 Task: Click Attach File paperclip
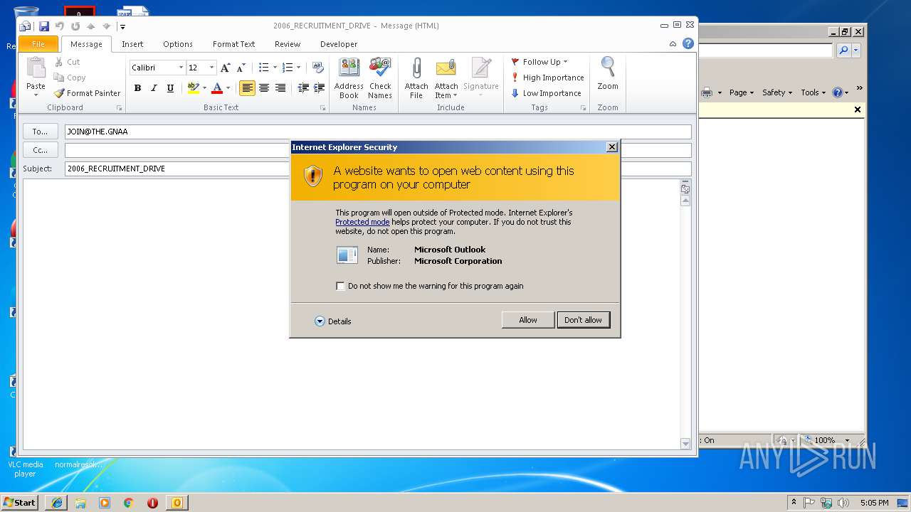tap(416, 78)
